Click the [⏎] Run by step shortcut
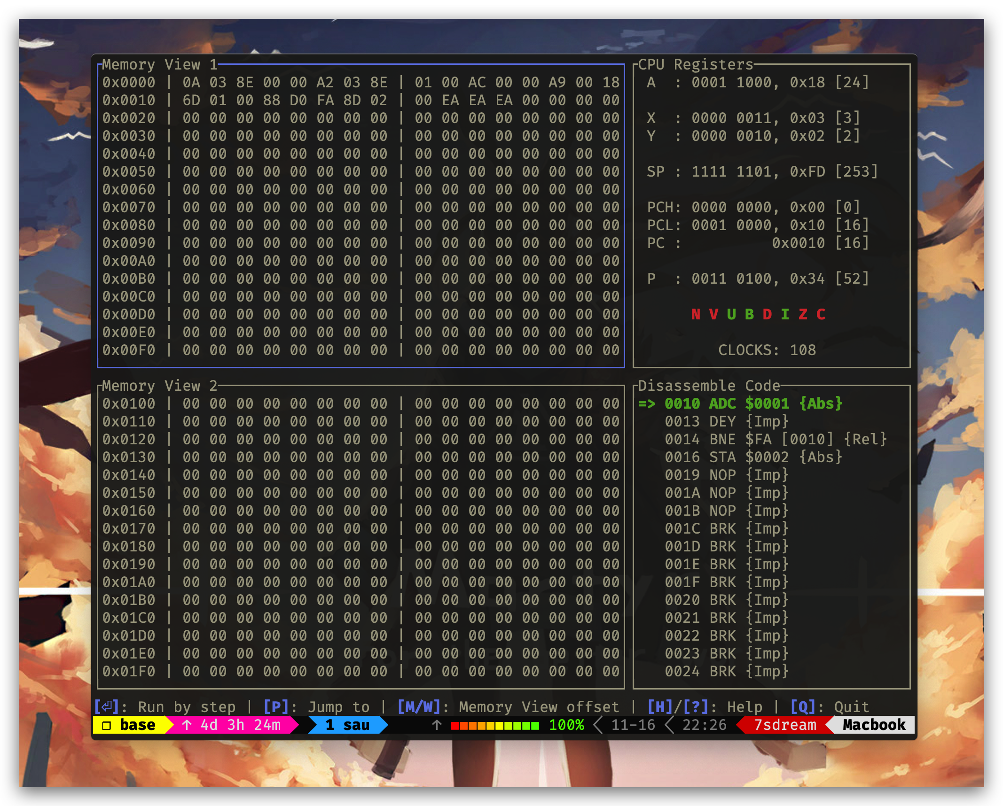Viewport: 1003px width, 806px height. pos(165,707)
